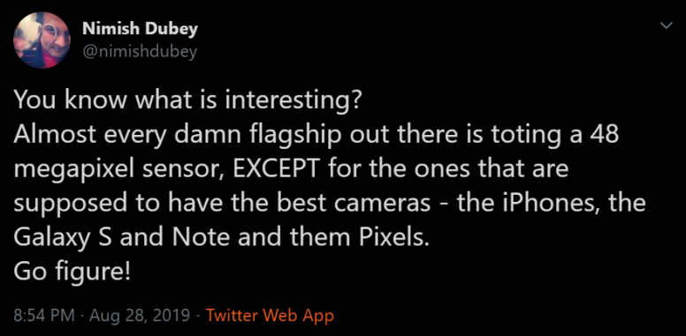Click the capitalized word EXCEPT

click(278, 168)
